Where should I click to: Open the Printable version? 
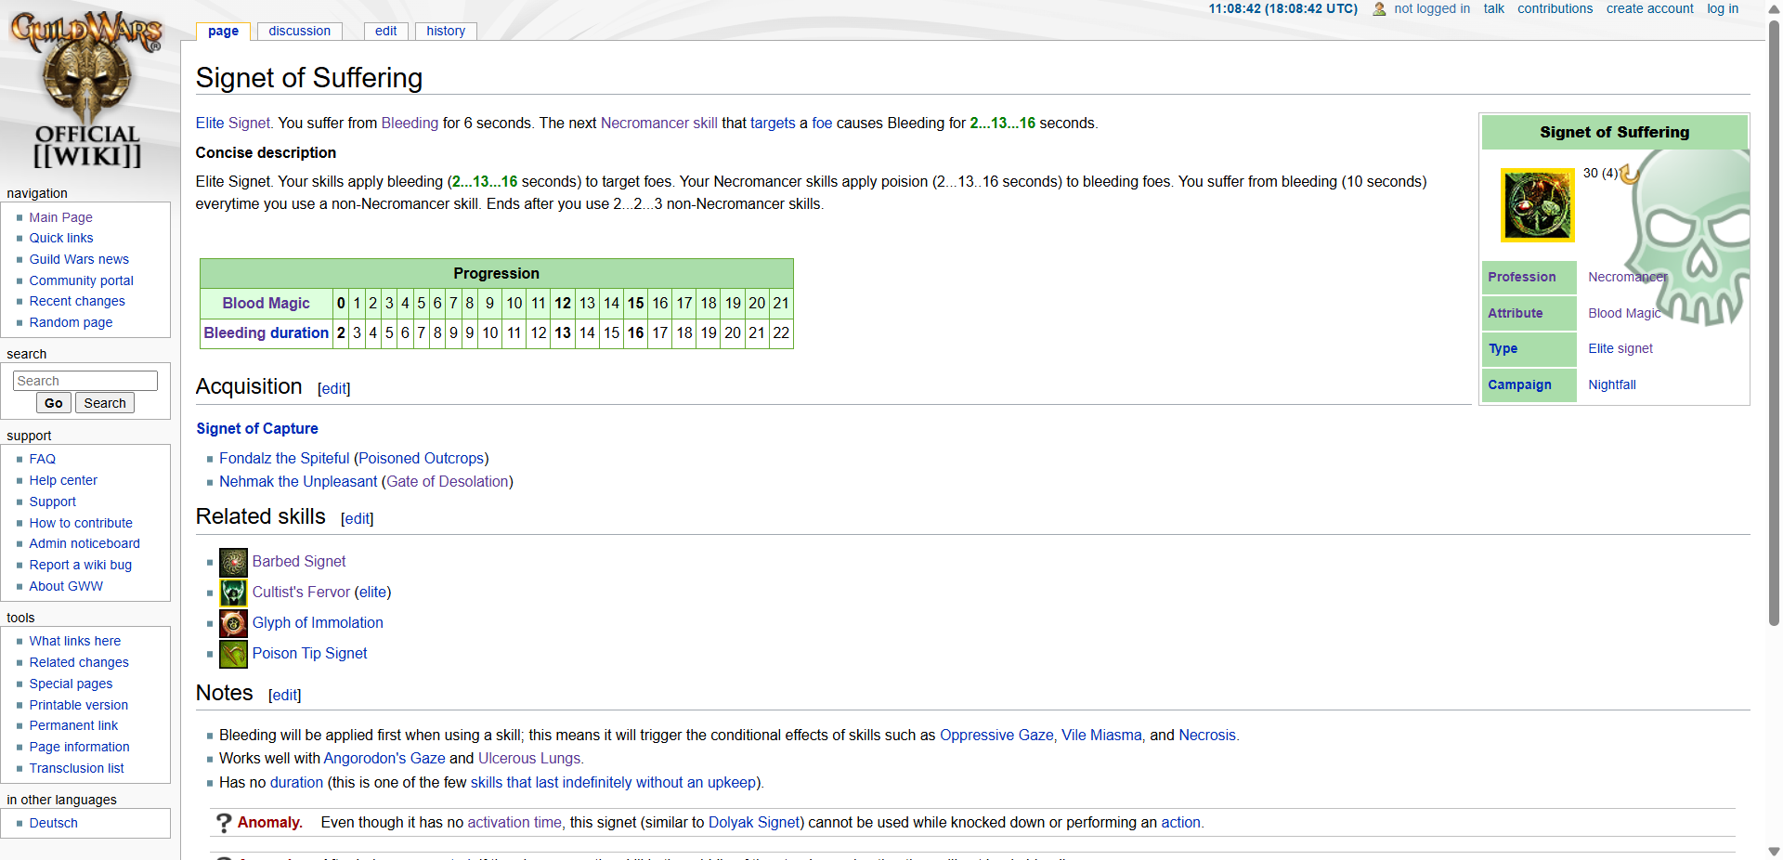(79, 705)
